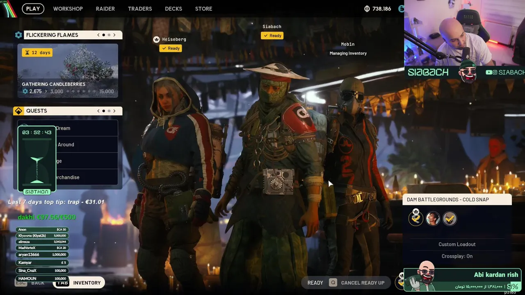Select player name Heiseberg
The height and width of the screenshot is (295, 525).
point(174,39)
